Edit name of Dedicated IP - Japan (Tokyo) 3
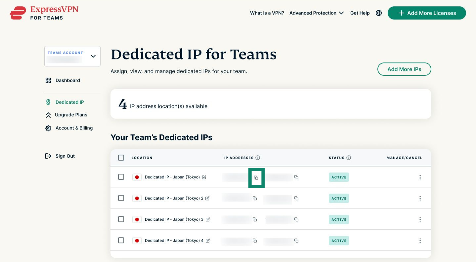Image resolution: width=476 pixels, height=262 pixels. coord(208,219)
